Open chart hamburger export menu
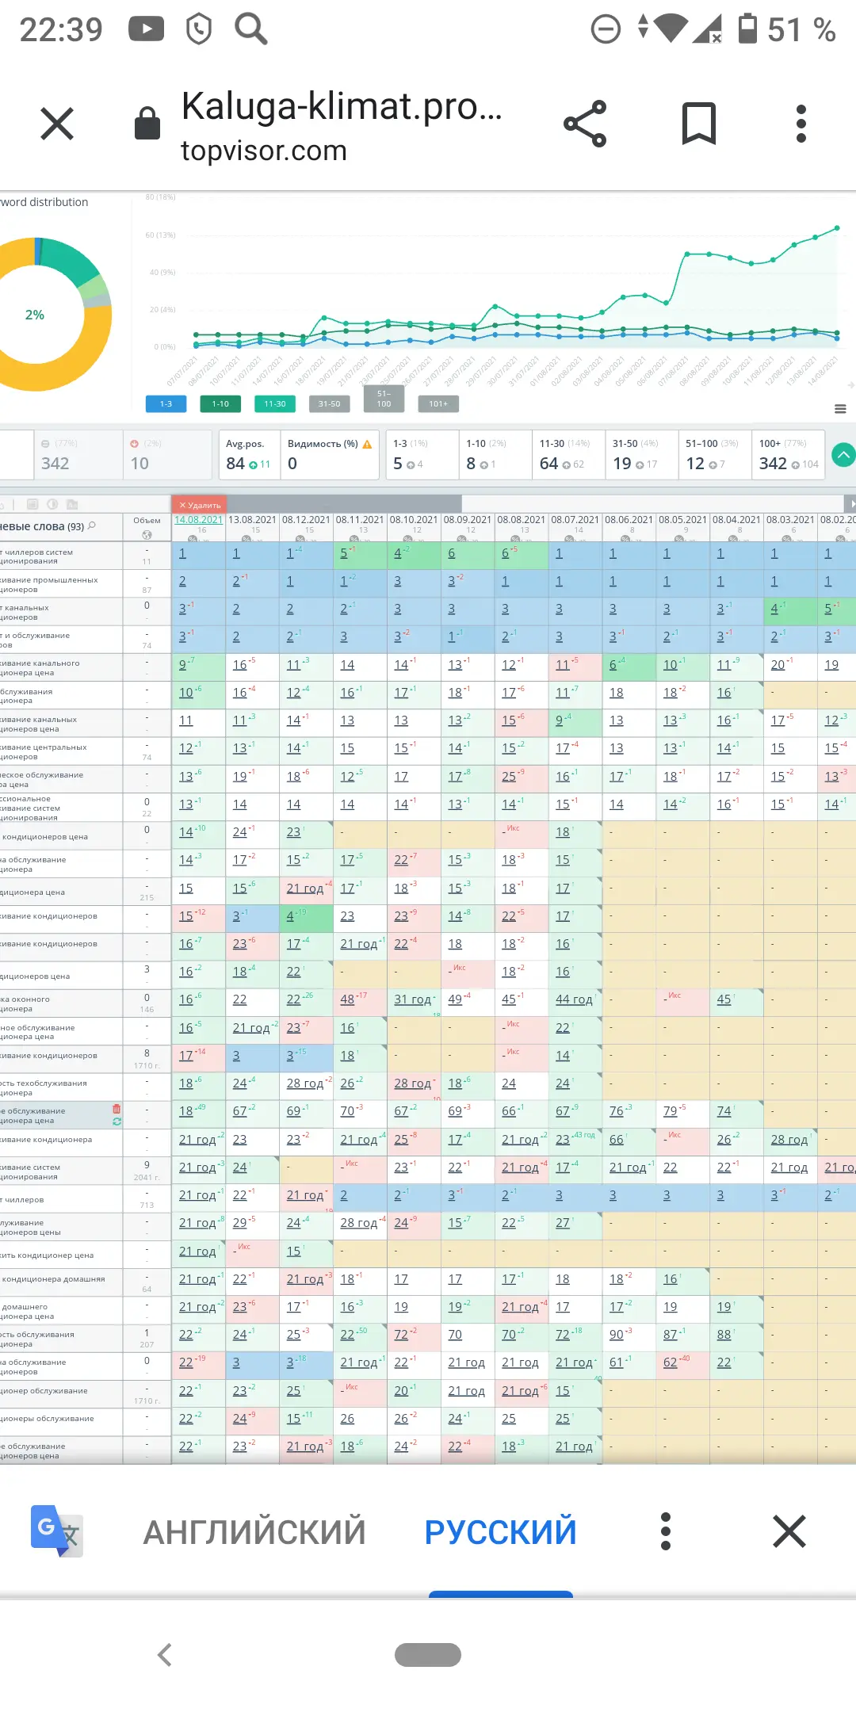Viewport: 856px width, 1712px height. point(840,409)
